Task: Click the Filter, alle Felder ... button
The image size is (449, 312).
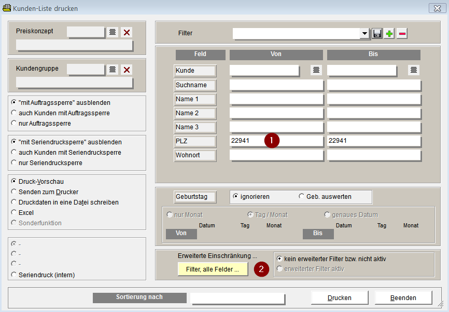Action: point(213,269)
